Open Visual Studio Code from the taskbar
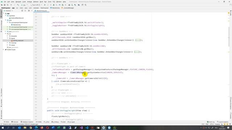Viewport: 232px width, 130px height. [x=87, y=127]
